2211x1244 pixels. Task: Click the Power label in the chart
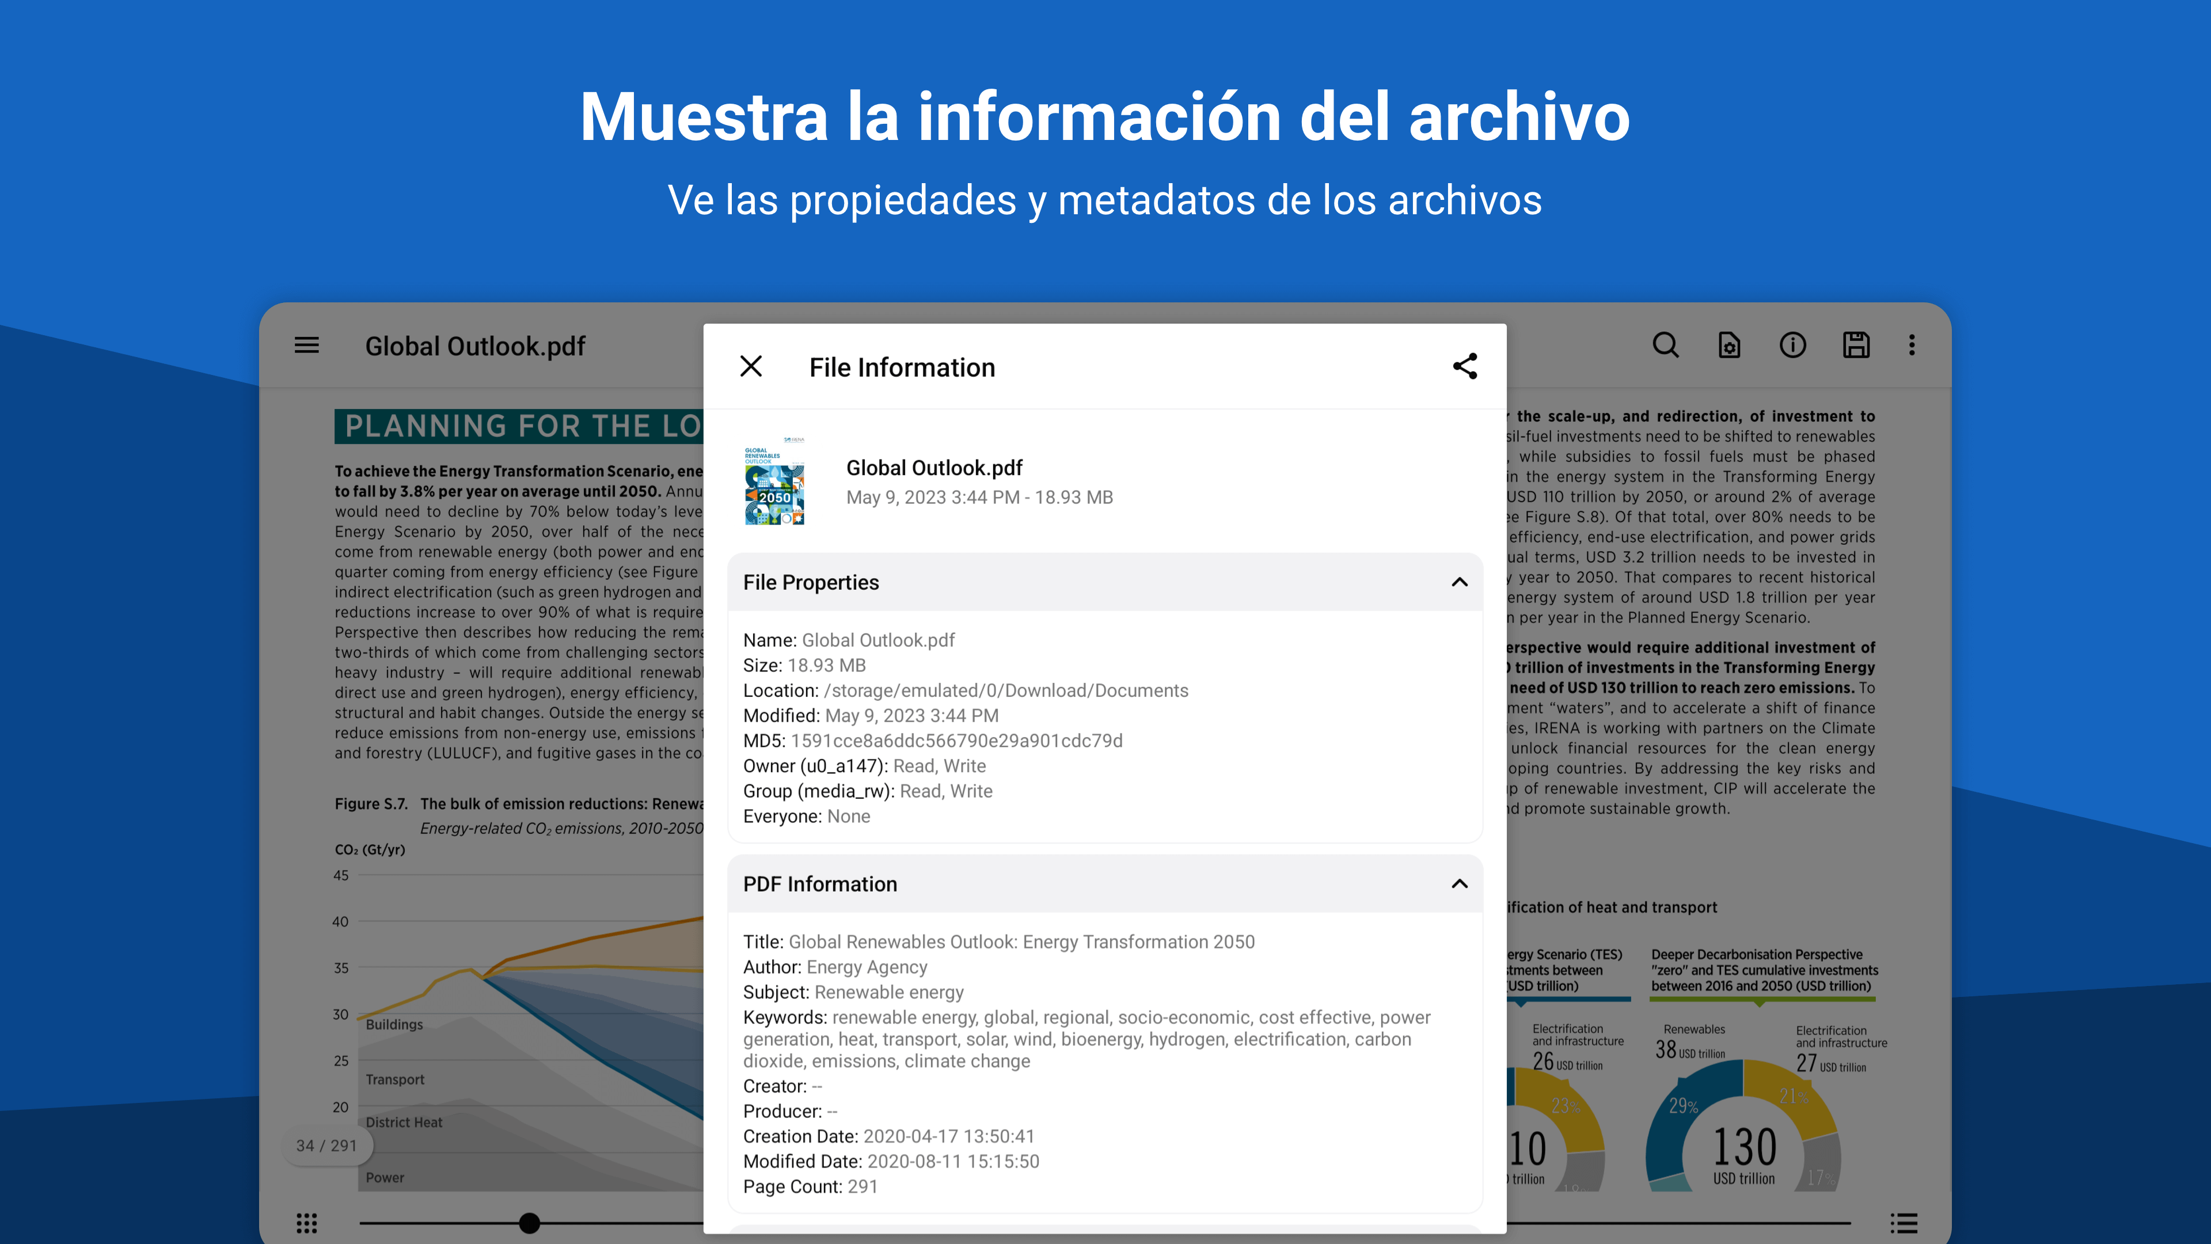[385, 1177]
